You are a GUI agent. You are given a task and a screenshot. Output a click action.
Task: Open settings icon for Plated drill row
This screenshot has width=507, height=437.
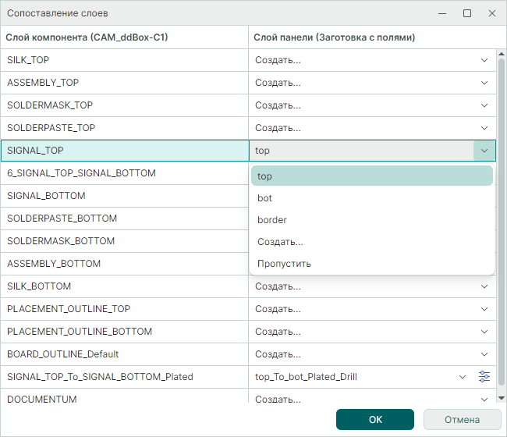click(484, 377)
